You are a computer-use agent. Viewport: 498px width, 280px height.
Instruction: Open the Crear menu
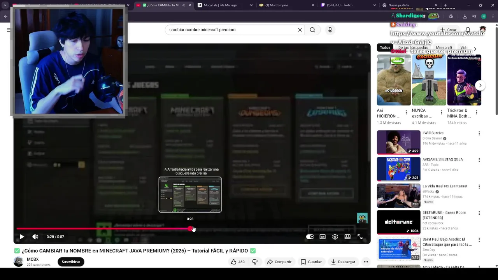tap(448, 30)
